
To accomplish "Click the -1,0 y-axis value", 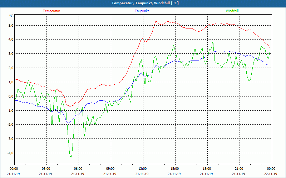I will [10, 110].
